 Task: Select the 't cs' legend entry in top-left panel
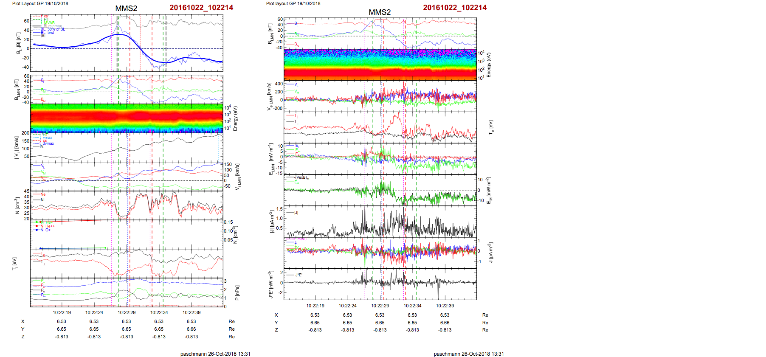tap(45, 17)
